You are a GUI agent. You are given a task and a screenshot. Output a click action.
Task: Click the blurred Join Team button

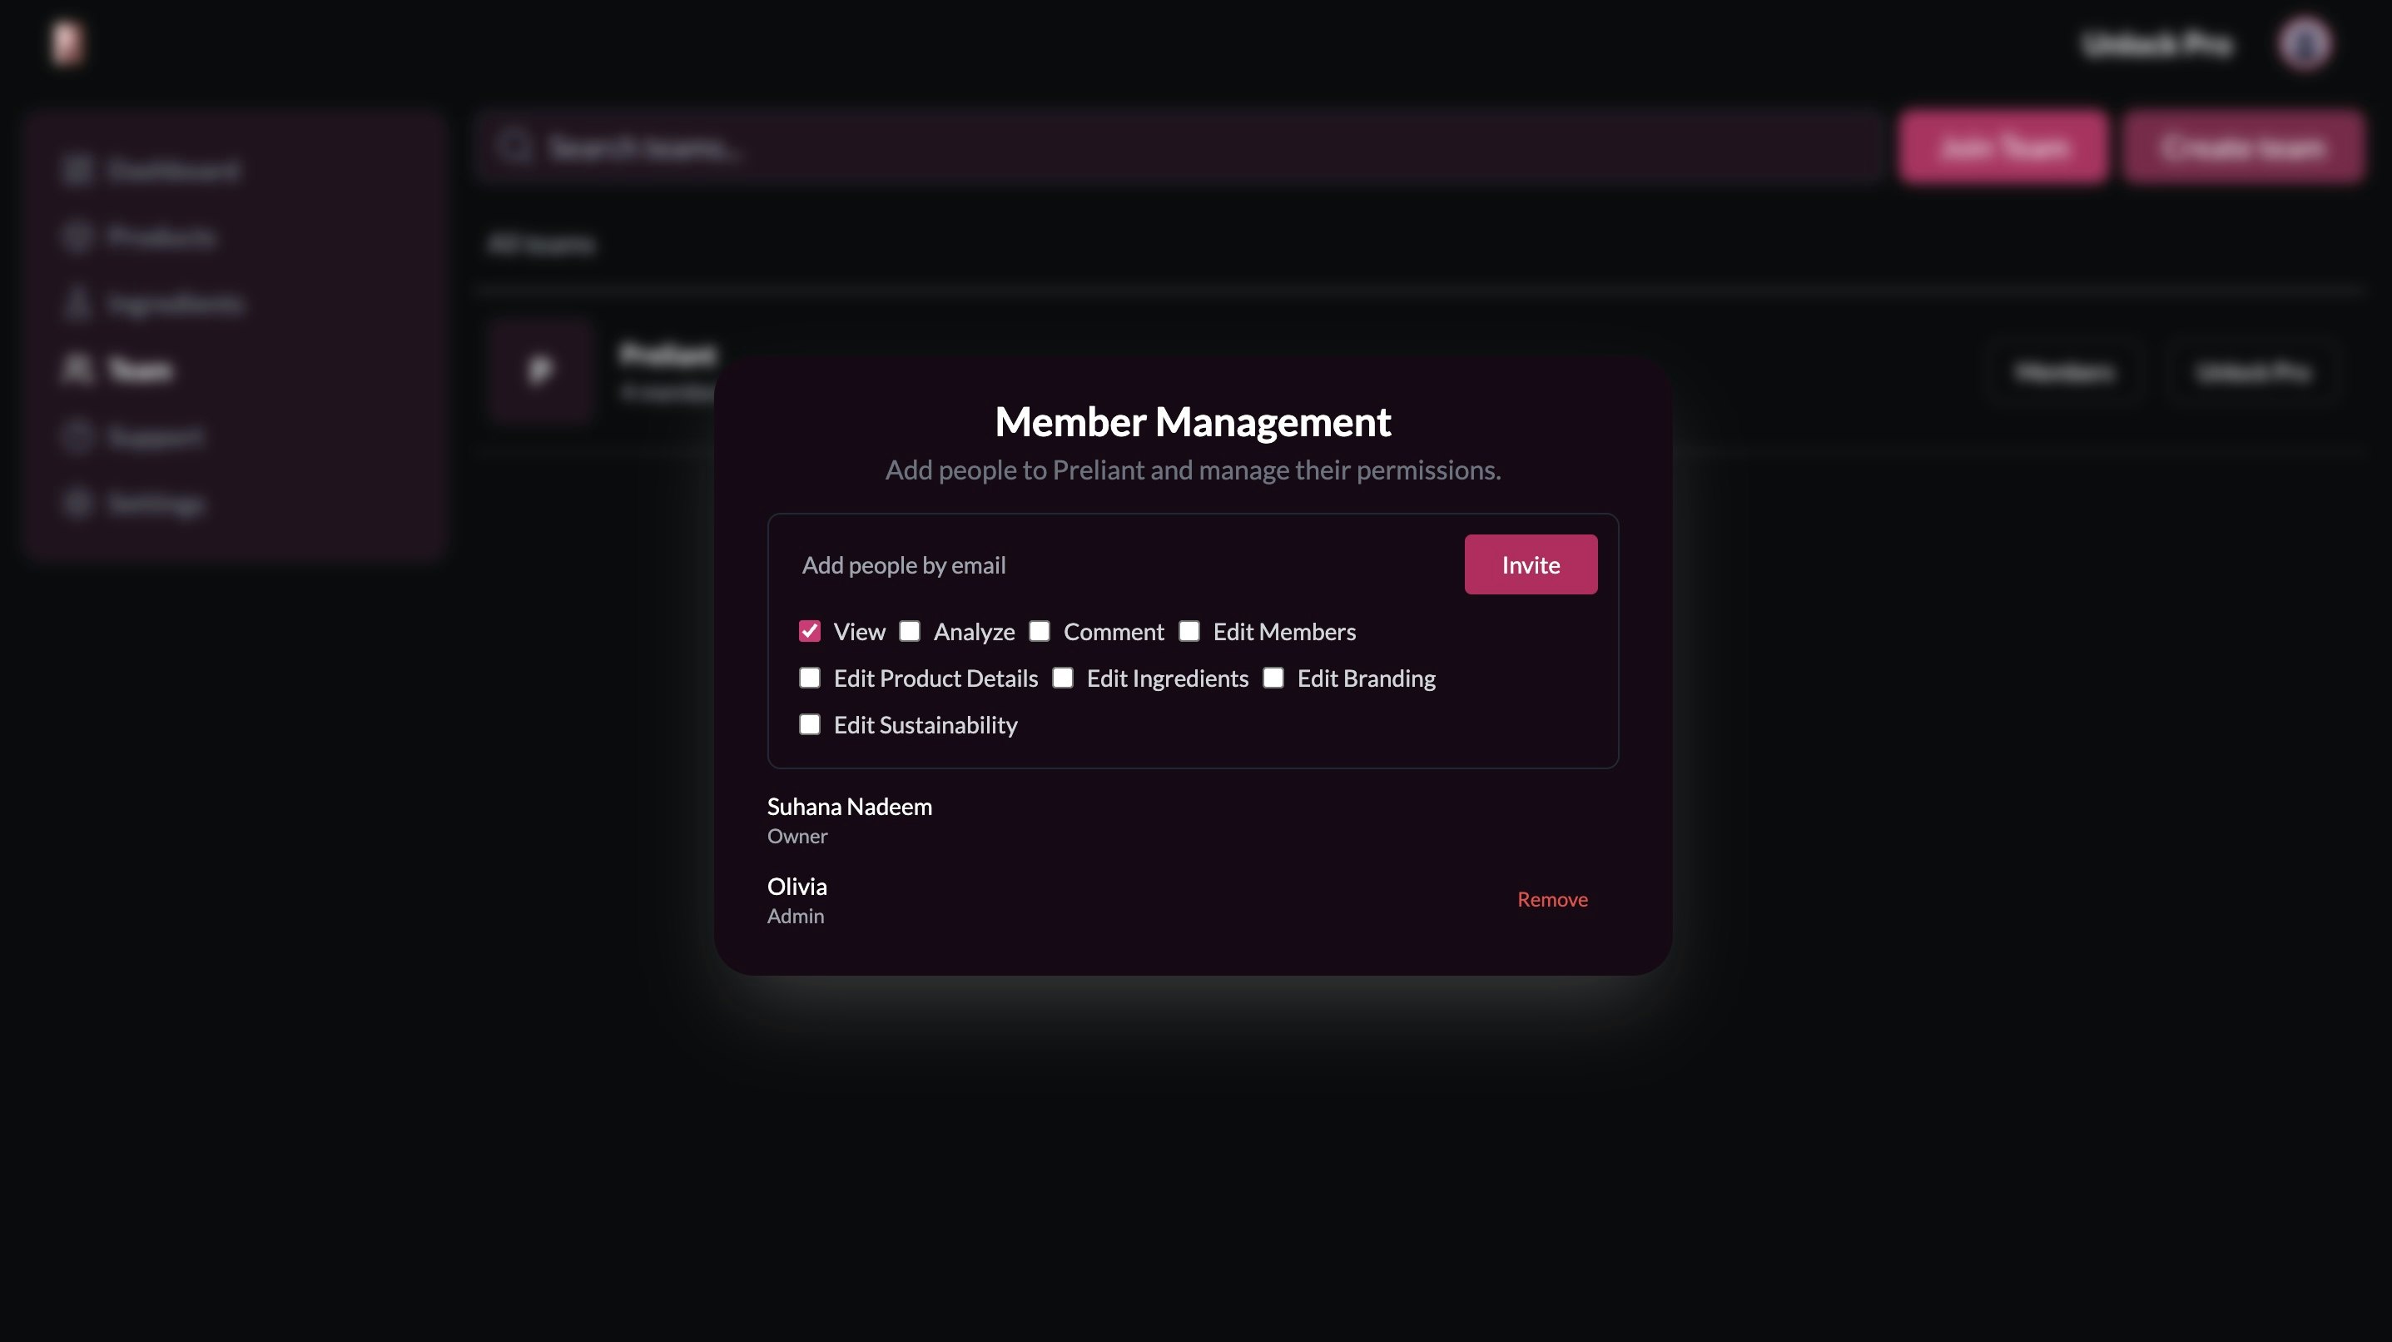coord(2003,147)
